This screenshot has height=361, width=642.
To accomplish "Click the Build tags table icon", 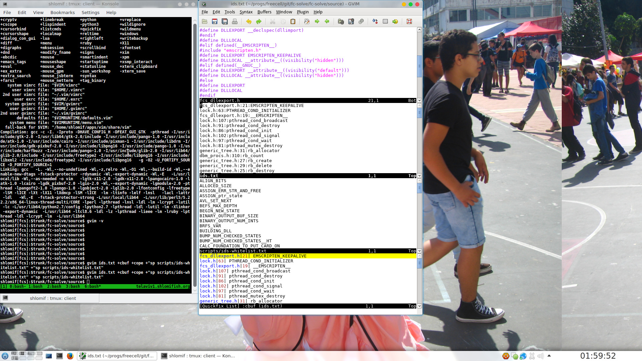I will pyautogui.click(x=385, y=21).
